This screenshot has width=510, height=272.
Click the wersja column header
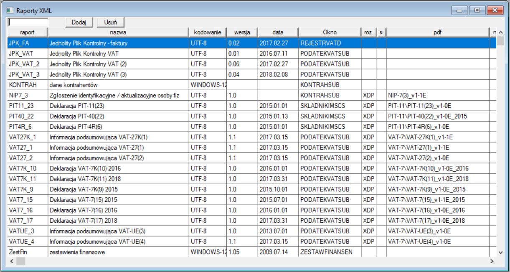coord(241,32)
